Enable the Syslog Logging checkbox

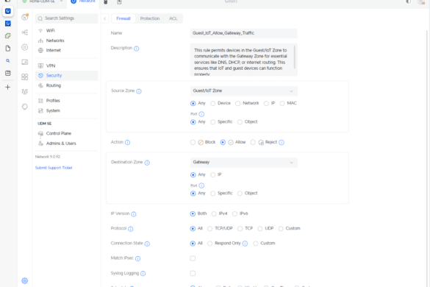click(x=193, y=273)
